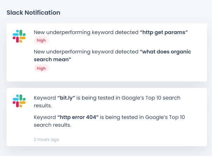Click "is being tested" in the bit.ly message
212x156 pixels.
tap(98, 98)
